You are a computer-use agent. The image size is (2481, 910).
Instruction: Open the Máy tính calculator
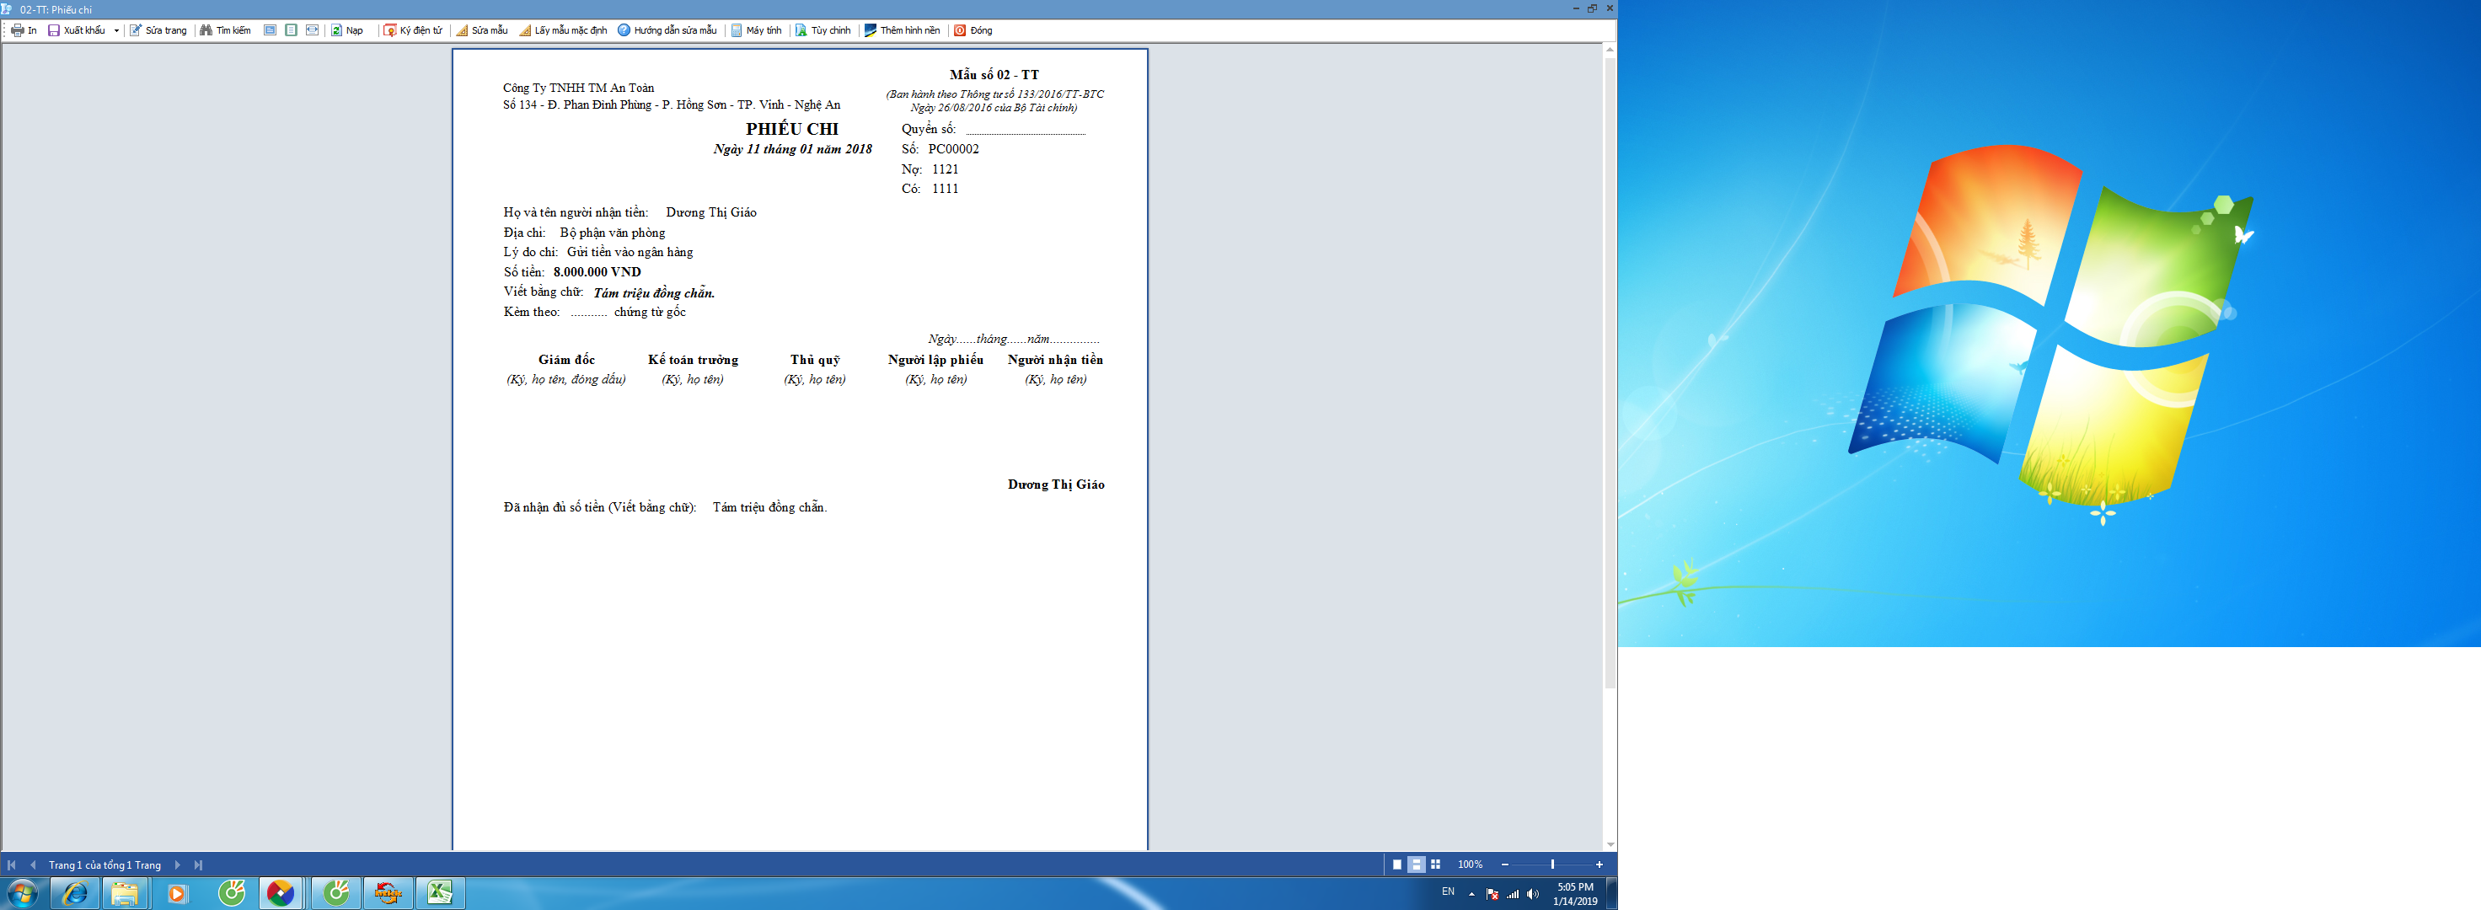coord(756,31)
